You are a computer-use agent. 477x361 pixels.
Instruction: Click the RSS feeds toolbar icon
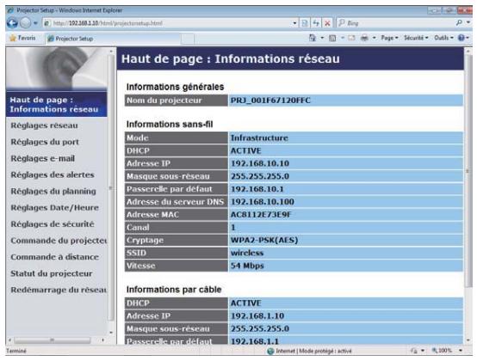coord(332,38)
